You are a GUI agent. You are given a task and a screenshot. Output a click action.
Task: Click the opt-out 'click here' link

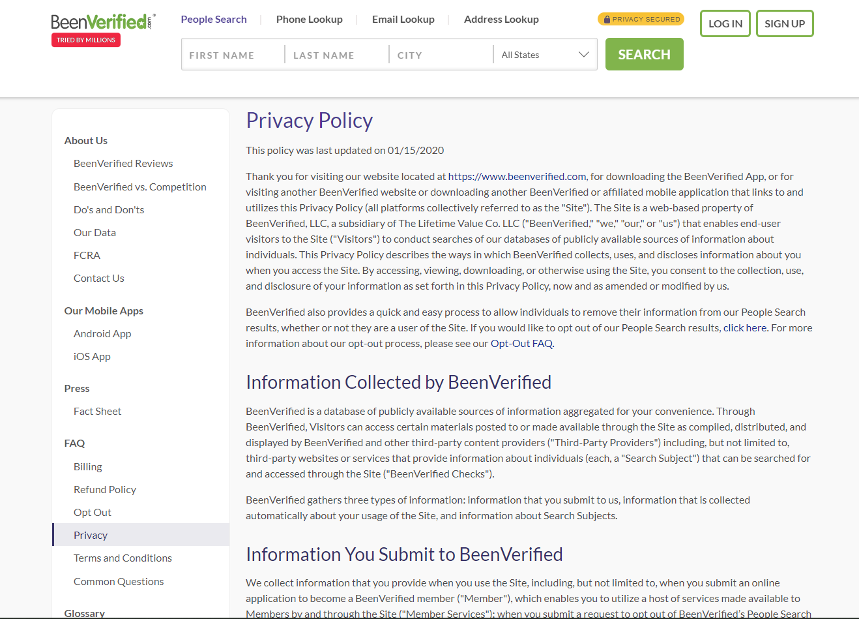[745, 327]
